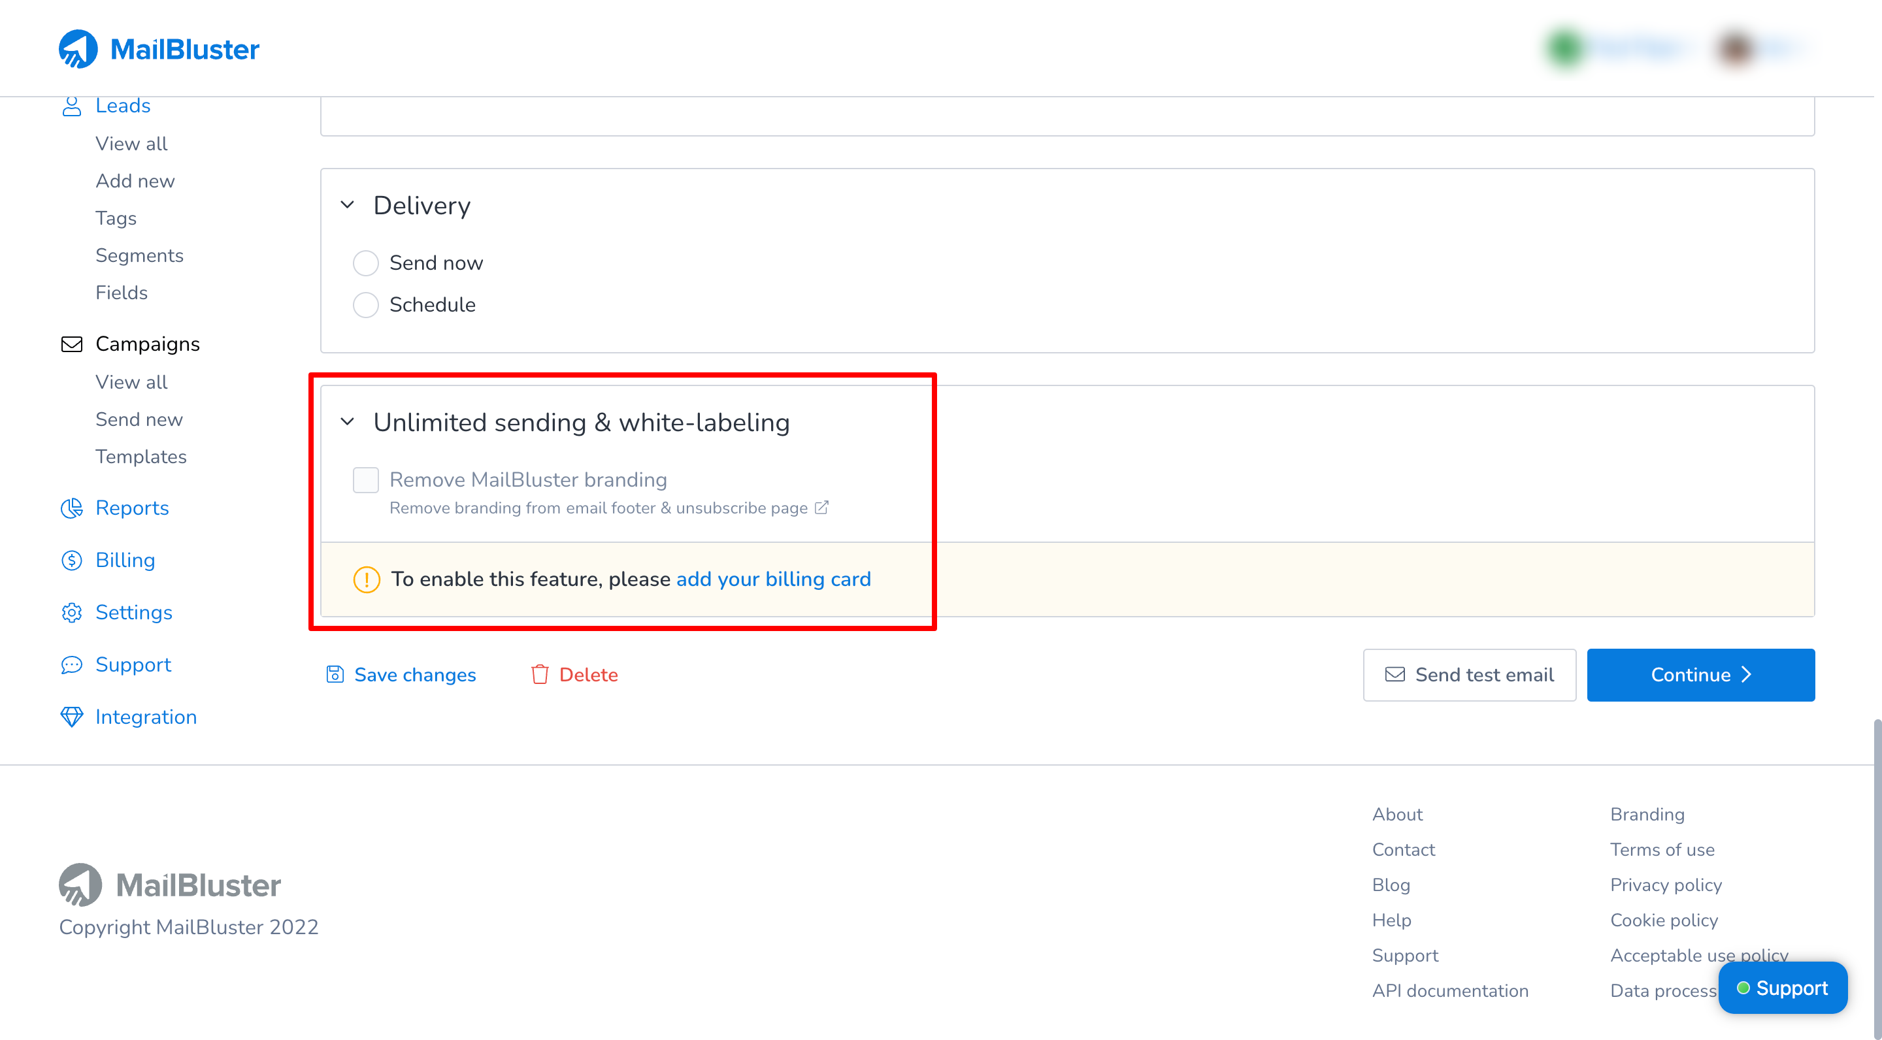Open the Terms of use footer link
Viewport: 1882px width, 1040px height.
[x=1662, y=849]
